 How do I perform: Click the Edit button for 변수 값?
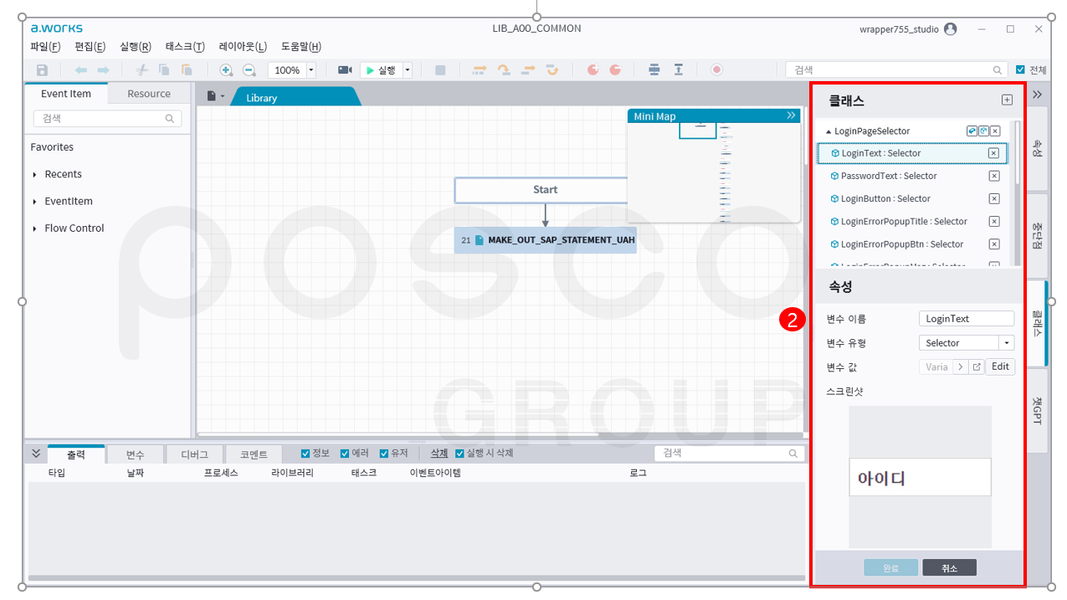[x=1000, y=367]
